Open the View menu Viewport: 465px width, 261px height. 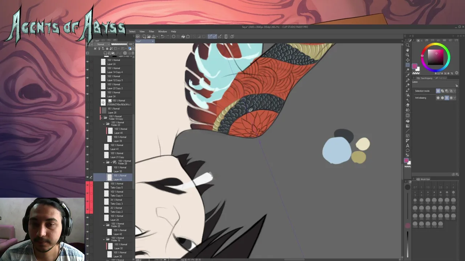[x=142, y=32]
